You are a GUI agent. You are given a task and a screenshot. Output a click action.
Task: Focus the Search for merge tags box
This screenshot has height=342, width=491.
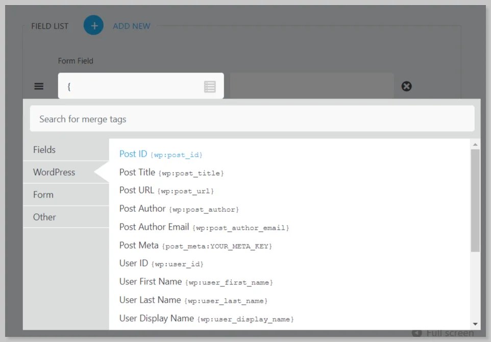pos(252,119)
